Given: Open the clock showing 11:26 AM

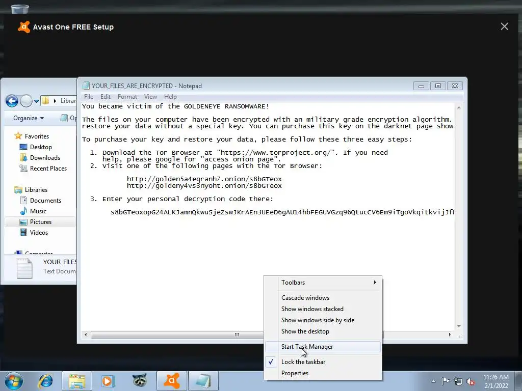Looking at the screenshot, I should [x=496, y=381].
